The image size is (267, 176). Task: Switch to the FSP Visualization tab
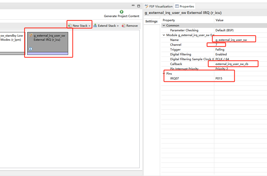tap(159, 6)
